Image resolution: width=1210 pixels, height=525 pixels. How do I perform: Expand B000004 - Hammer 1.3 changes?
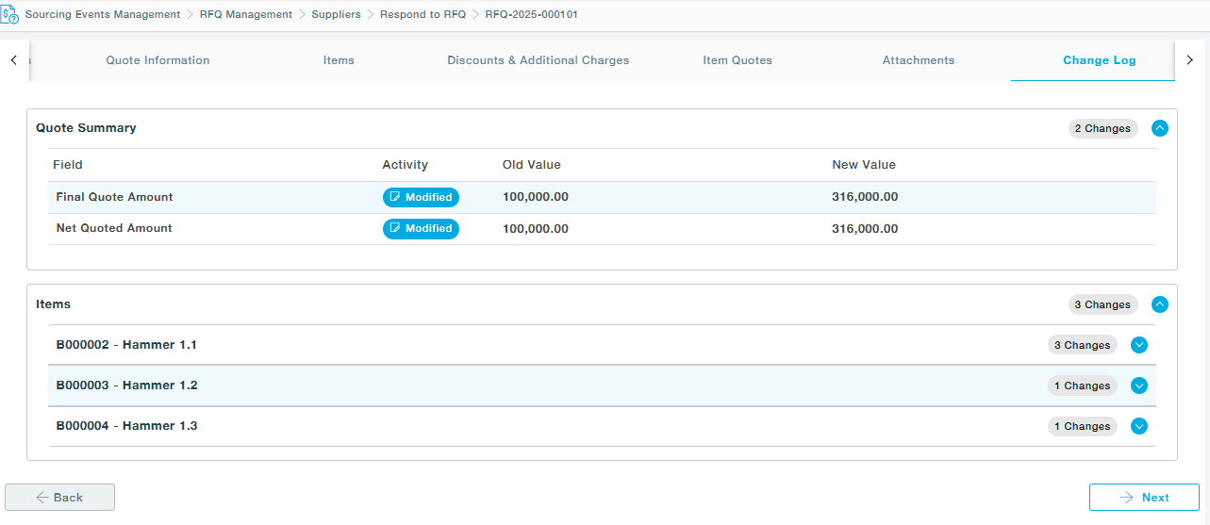pos(1139,426)
